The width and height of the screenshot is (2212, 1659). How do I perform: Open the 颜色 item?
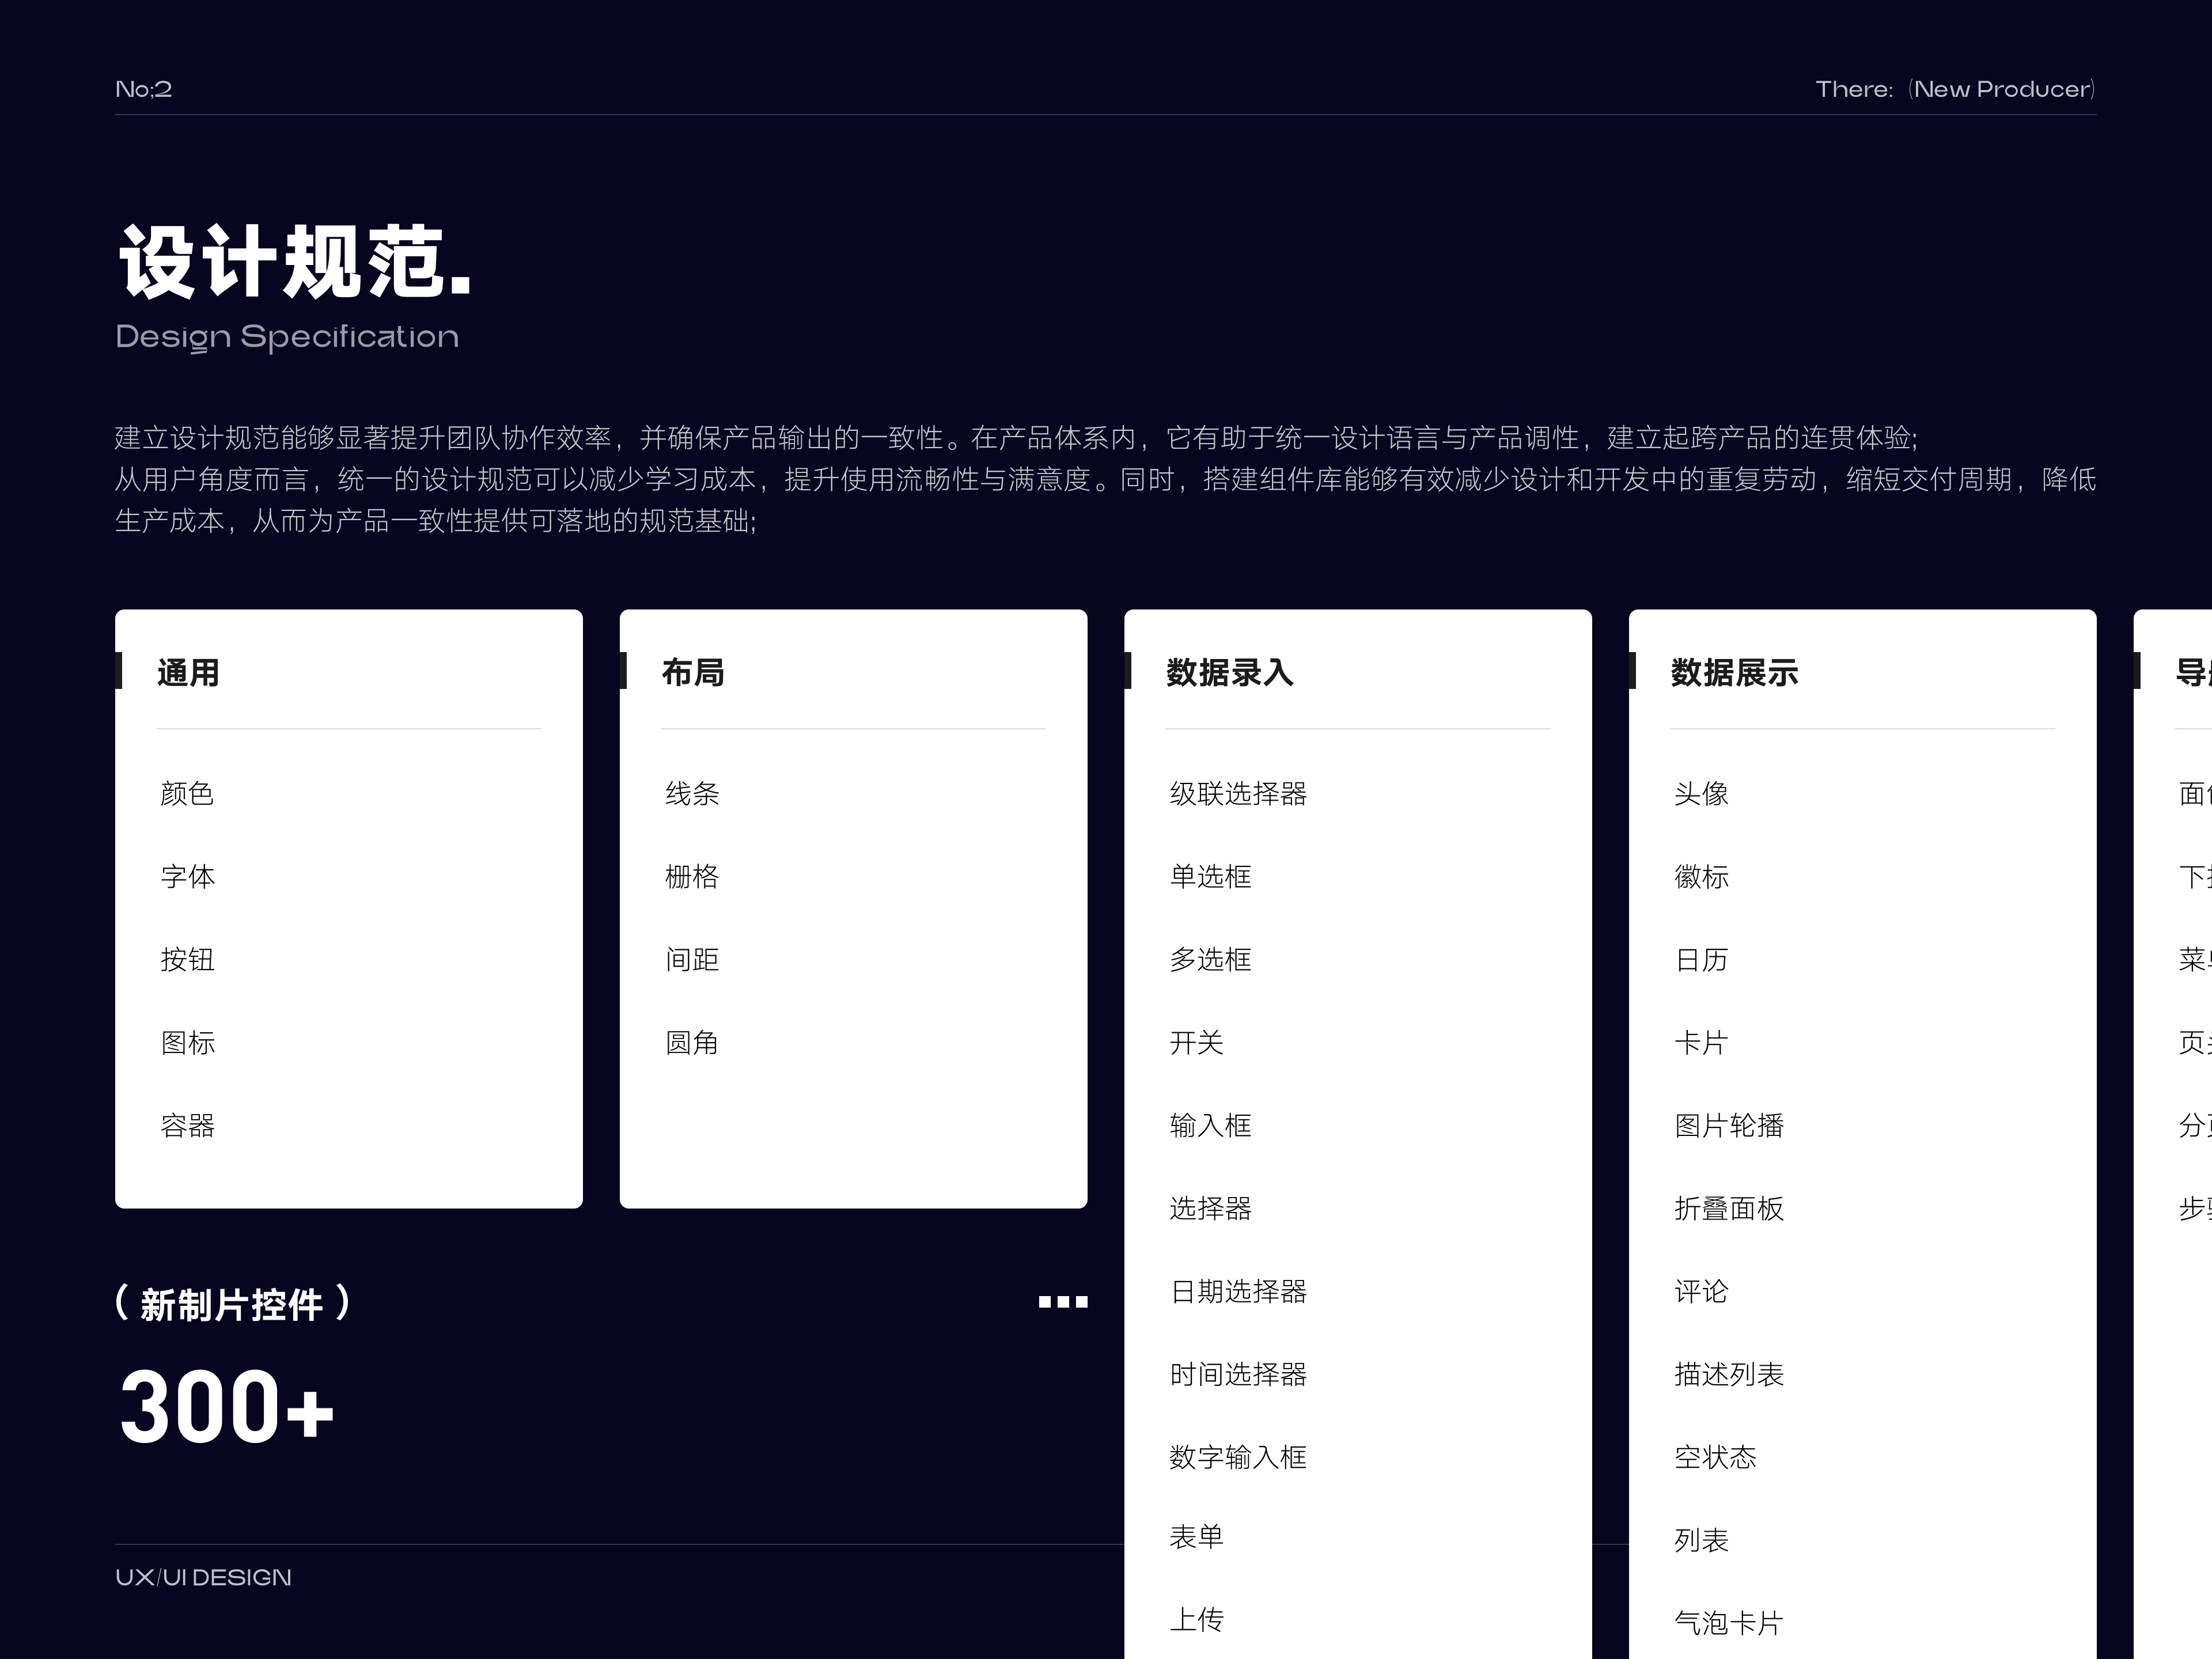(x=188, y=793)
